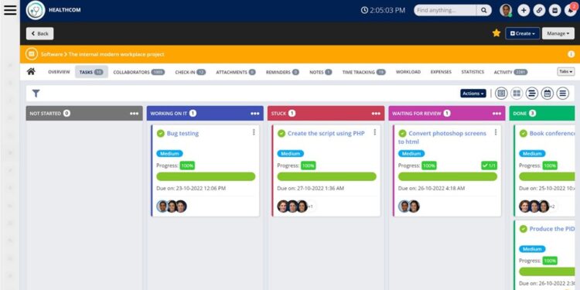Image resolution: width=580 pixels, height=290 pixels.
Task: Open Convert photoshop screens to html task
Action: pyautogui.click(x=442, y=138)
